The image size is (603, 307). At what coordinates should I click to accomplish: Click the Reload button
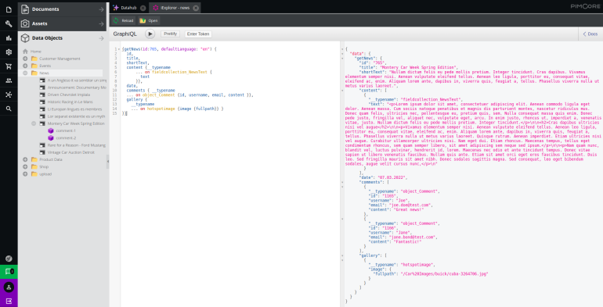pos(124,20)
